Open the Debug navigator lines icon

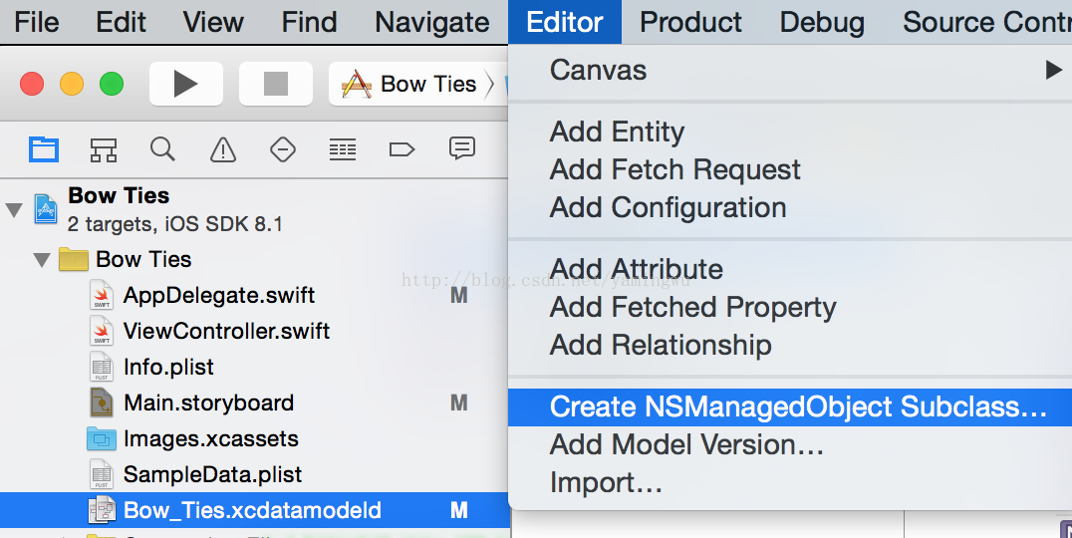[x=343, y=149]
